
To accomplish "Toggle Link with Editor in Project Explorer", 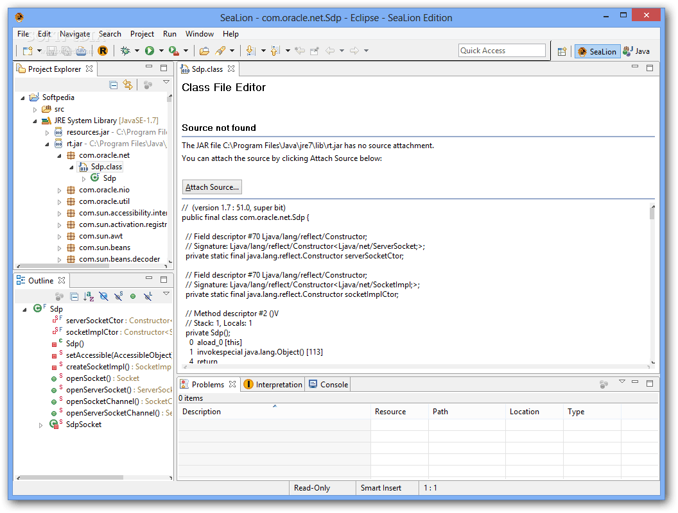I will point(128,85).
